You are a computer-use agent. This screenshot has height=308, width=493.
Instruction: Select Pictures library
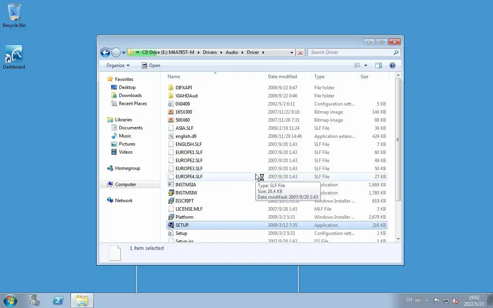[127, 144]
